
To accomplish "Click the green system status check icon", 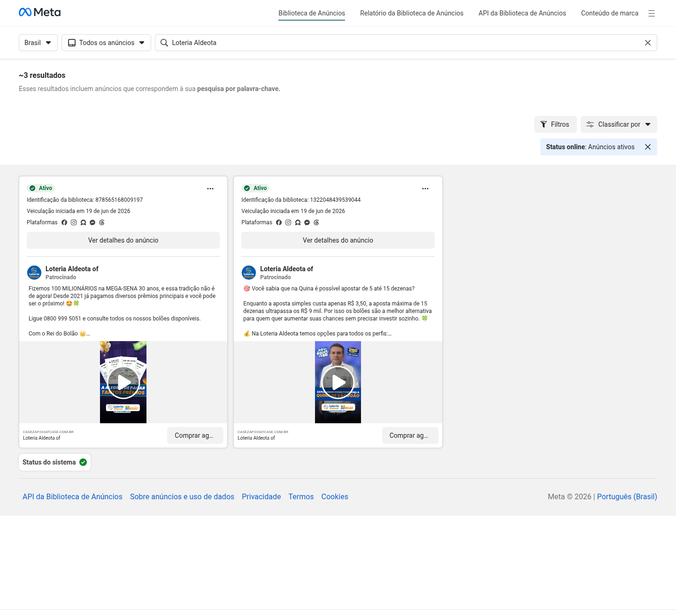I will click(x=83, y=462).
